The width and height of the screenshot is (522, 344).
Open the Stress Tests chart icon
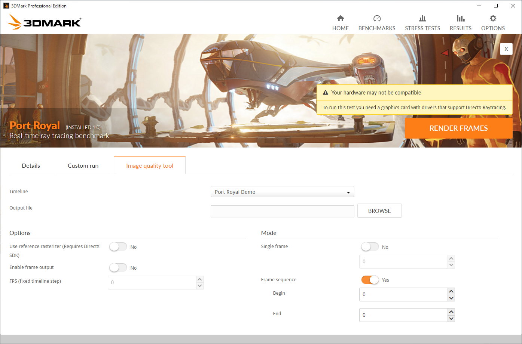(422, 18)
